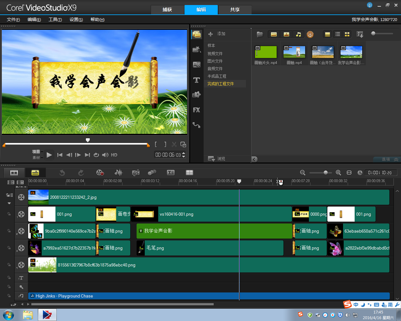Toggle HD preview mode
The width and height of the screenshot is (401, 321).
tap(114, 155)
